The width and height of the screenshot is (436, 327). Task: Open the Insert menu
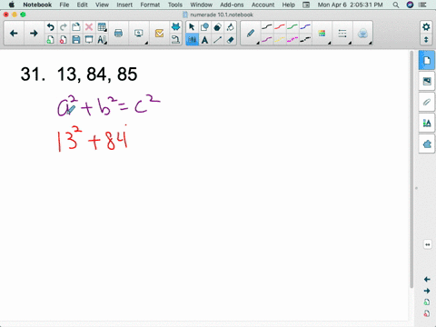(124, 5)
